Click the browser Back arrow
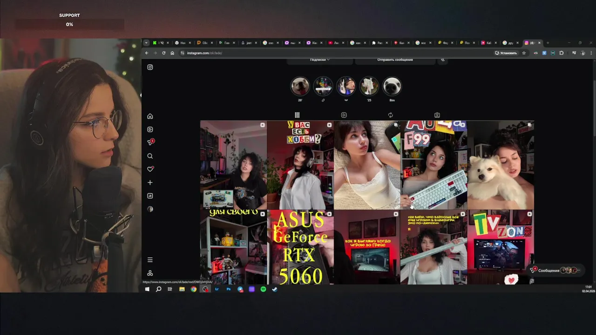The image size is (596, 335). [x=147, y=53]
